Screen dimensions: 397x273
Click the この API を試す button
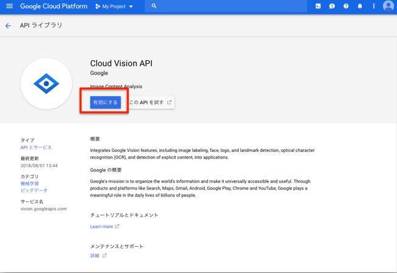click(151, 102)
